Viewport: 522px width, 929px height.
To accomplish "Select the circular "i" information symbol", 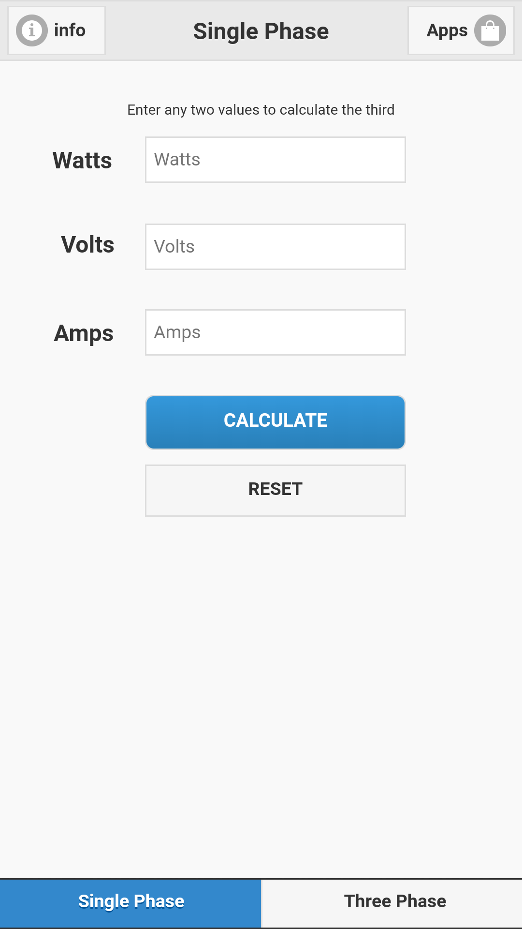I will 31,30.
